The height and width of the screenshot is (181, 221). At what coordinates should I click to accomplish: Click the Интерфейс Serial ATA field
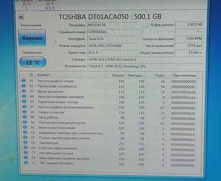[112, 39]
